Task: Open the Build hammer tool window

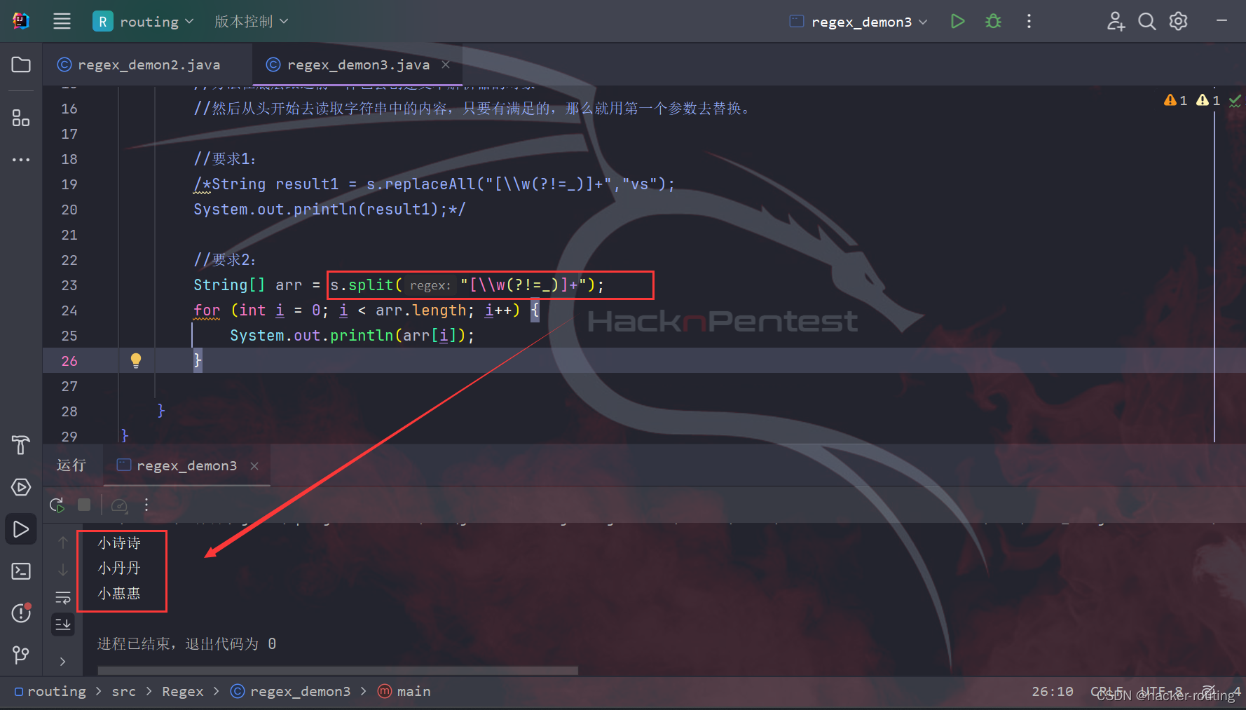Action: tap(21, 445)
